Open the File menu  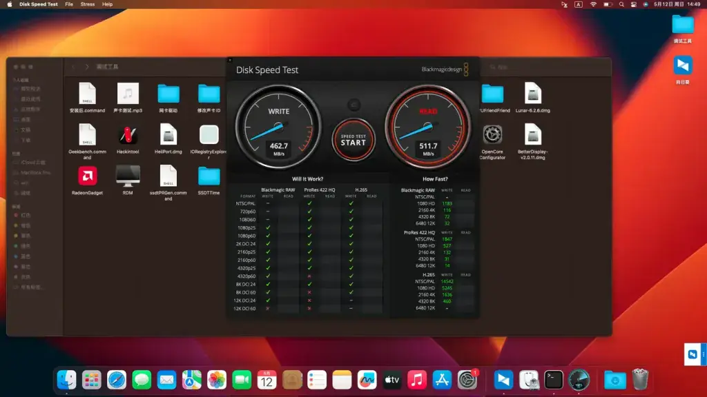click(x=69, y=4)
